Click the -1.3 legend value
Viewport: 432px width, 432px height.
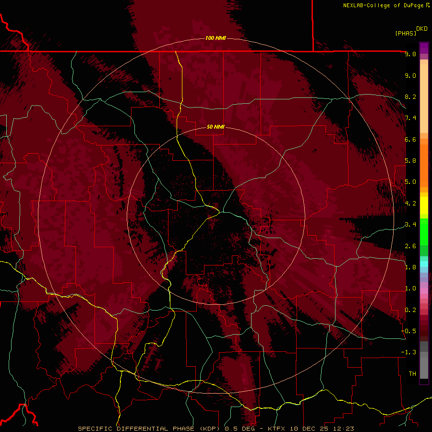click(408, 352)
